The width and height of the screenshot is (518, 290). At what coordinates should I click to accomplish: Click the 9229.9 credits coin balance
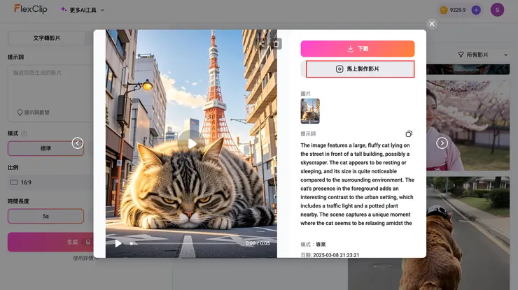(453, 10)
